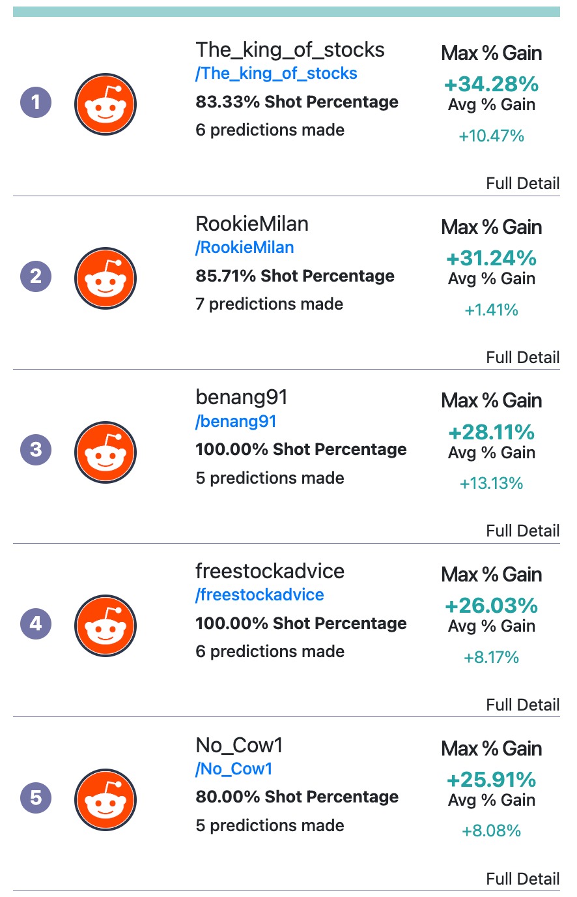577x897 pixels.
Task: View Full Detail for RookieMilan
Action: pos(523,358)
